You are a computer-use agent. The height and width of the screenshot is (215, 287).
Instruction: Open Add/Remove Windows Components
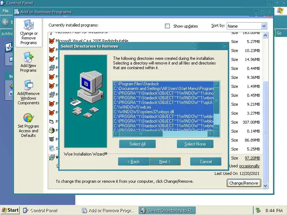28,92
